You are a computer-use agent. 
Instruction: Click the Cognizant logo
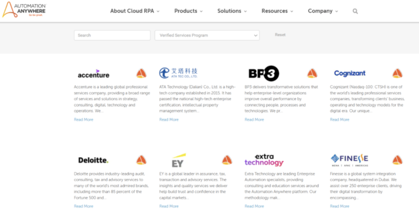[349, 73]
